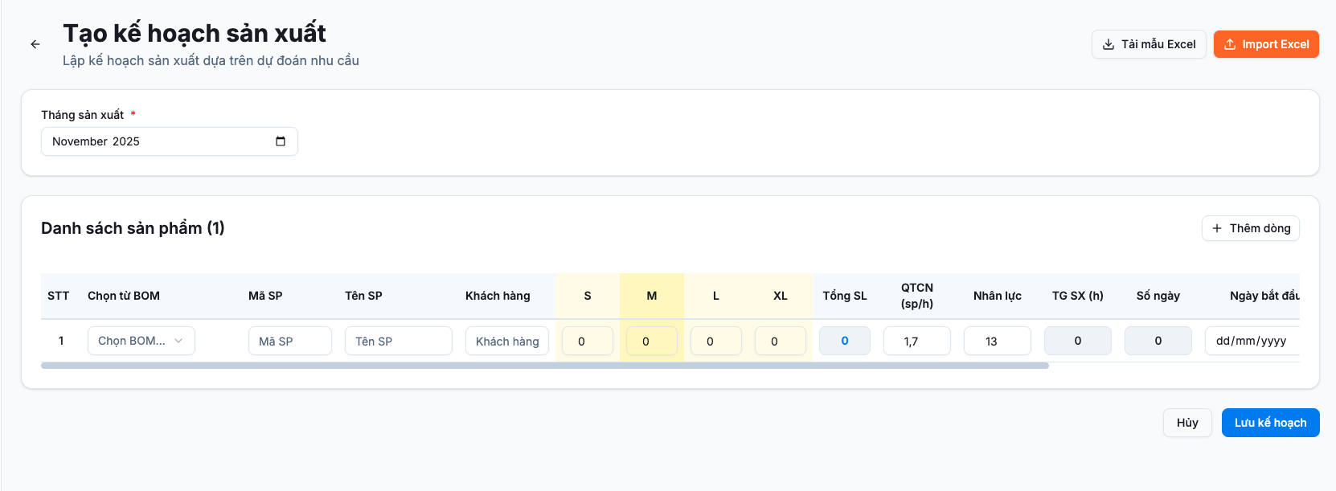Click the Khách hàng input field
The width and height of the screenshot is (1336, 491).
(507, 341)
